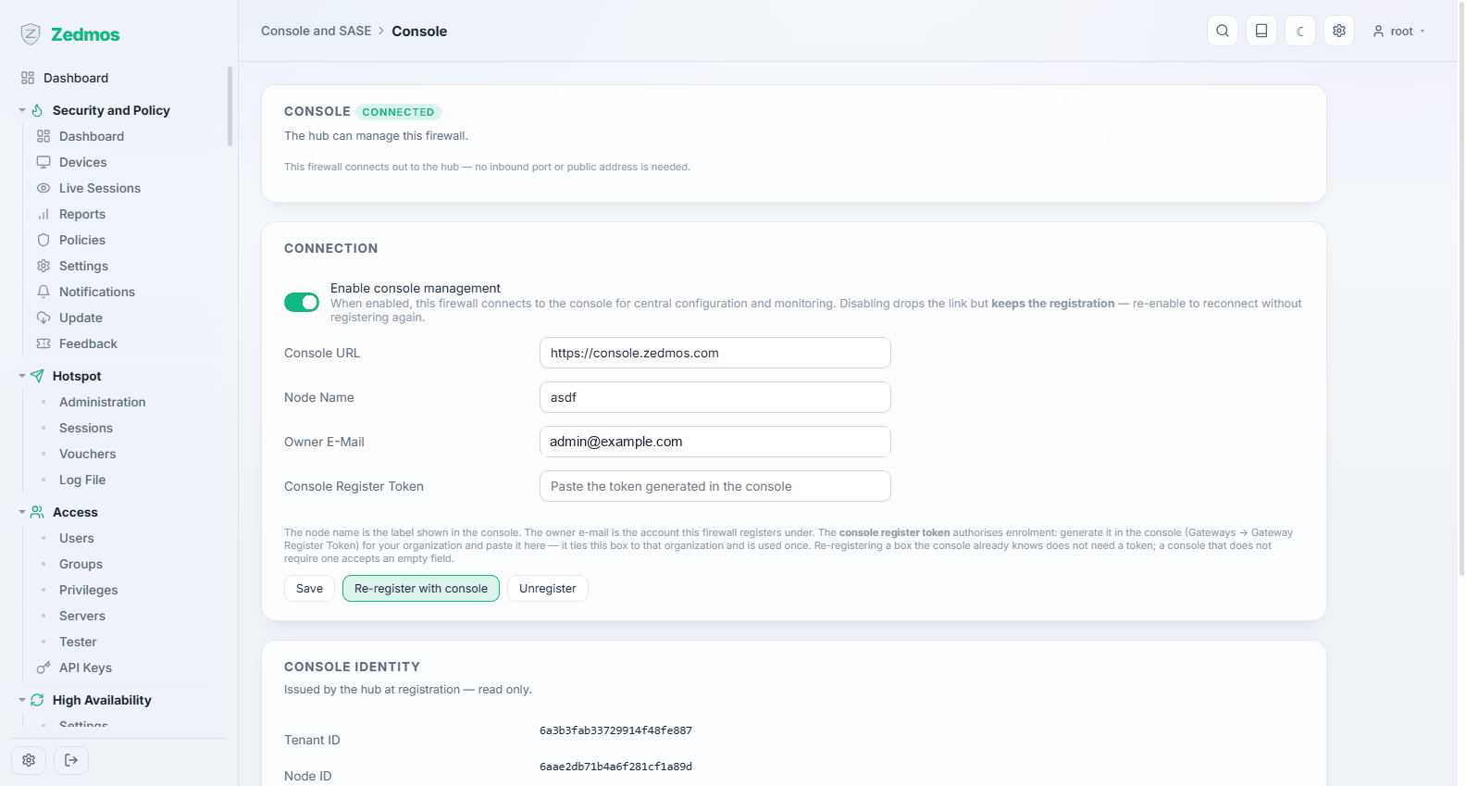Open API Keys under Access
This screenshot has width=1466, height=786.
(x=85, y=667)
